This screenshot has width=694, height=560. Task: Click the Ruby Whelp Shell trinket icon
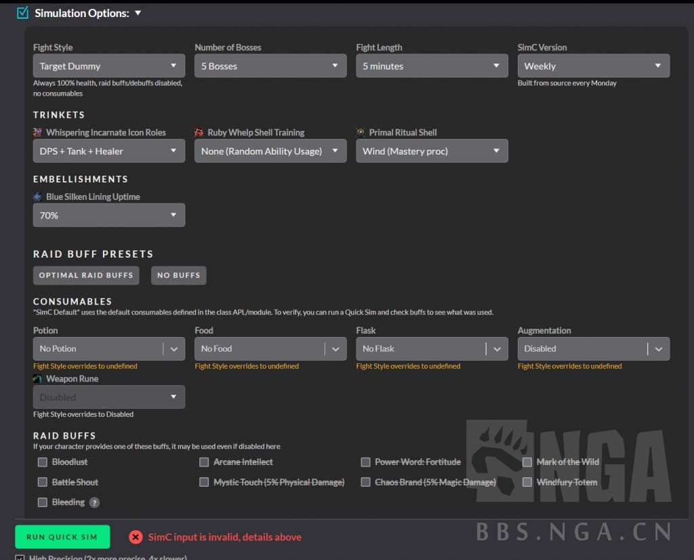point(199,132)
